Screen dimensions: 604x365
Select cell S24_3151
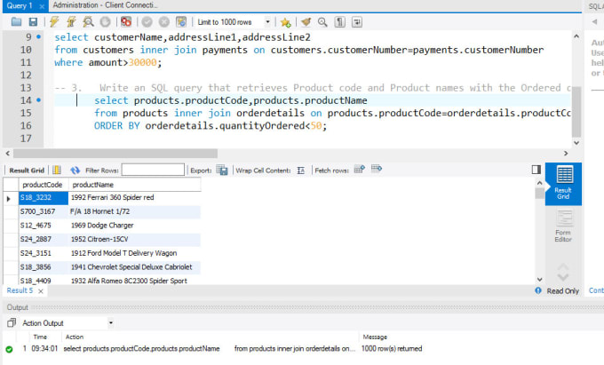[44, 253]
